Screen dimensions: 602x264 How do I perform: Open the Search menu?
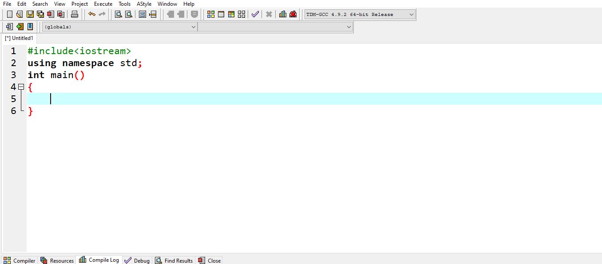(x=40, y=4)
